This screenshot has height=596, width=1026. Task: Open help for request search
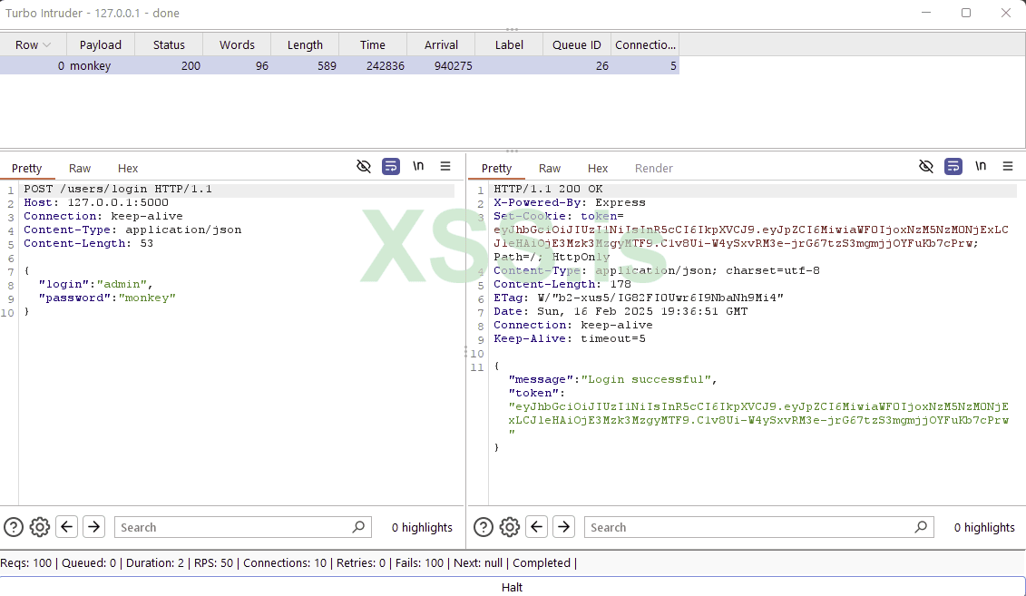point(14,527)
